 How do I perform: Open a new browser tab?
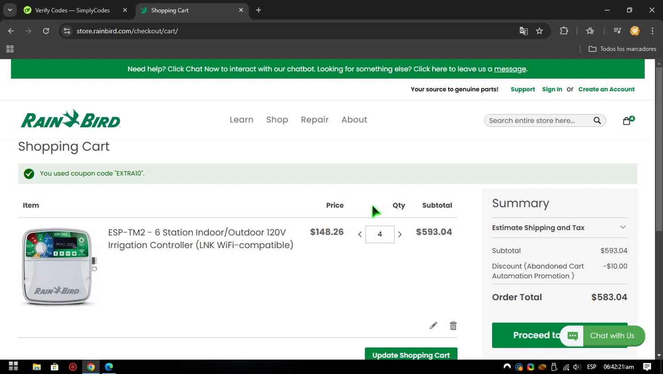point(259,10)
